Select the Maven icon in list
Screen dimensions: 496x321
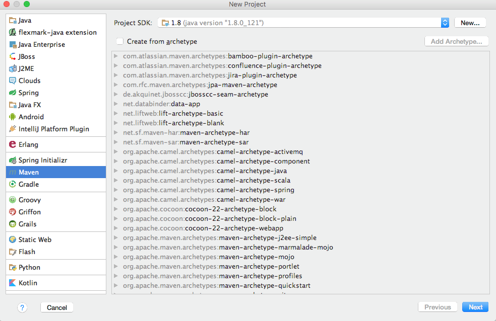point(13,173)
